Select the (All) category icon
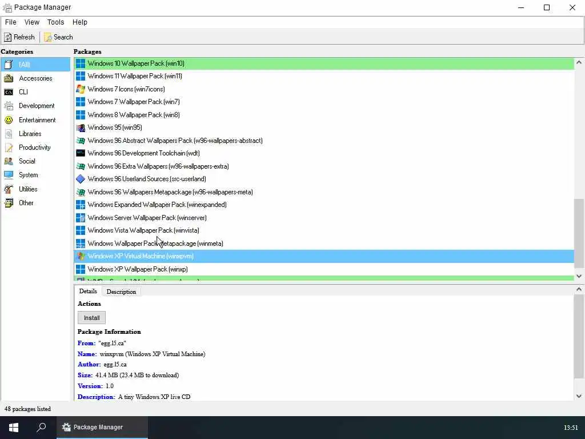 tap(8, 65)
